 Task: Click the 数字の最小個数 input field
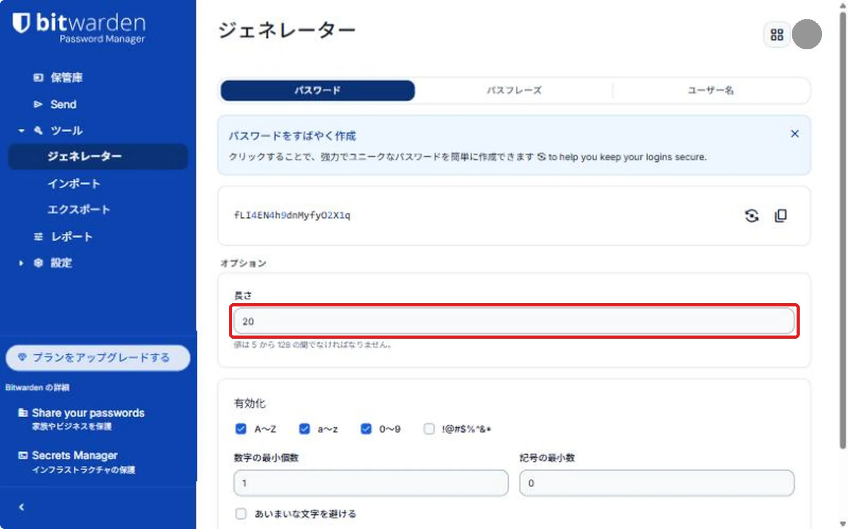(371, 483)
